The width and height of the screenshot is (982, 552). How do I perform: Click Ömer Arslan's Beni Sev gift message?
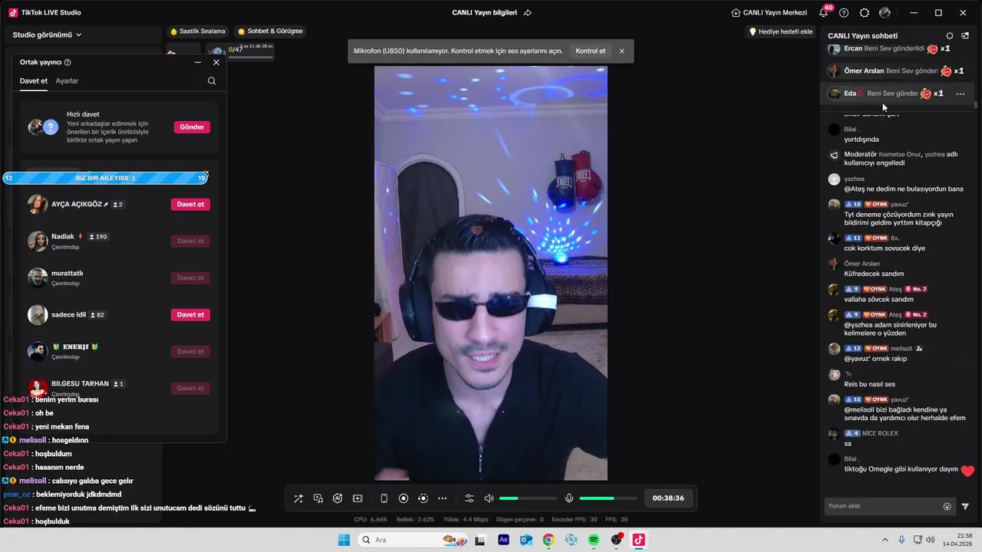(x=895, y=71)
